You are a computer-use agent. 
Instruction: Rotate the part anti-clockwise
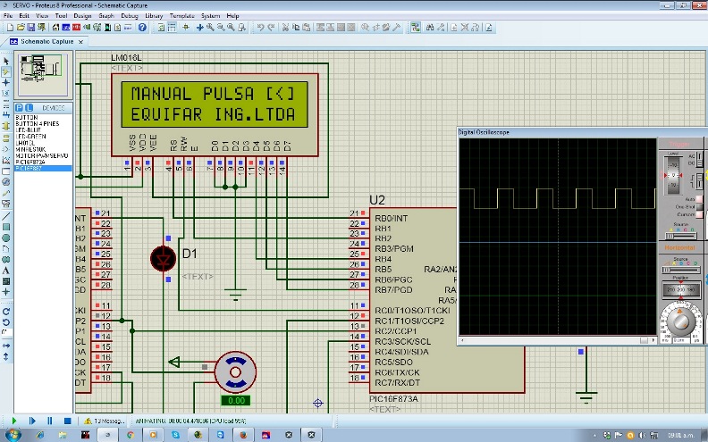pos(6,322)
